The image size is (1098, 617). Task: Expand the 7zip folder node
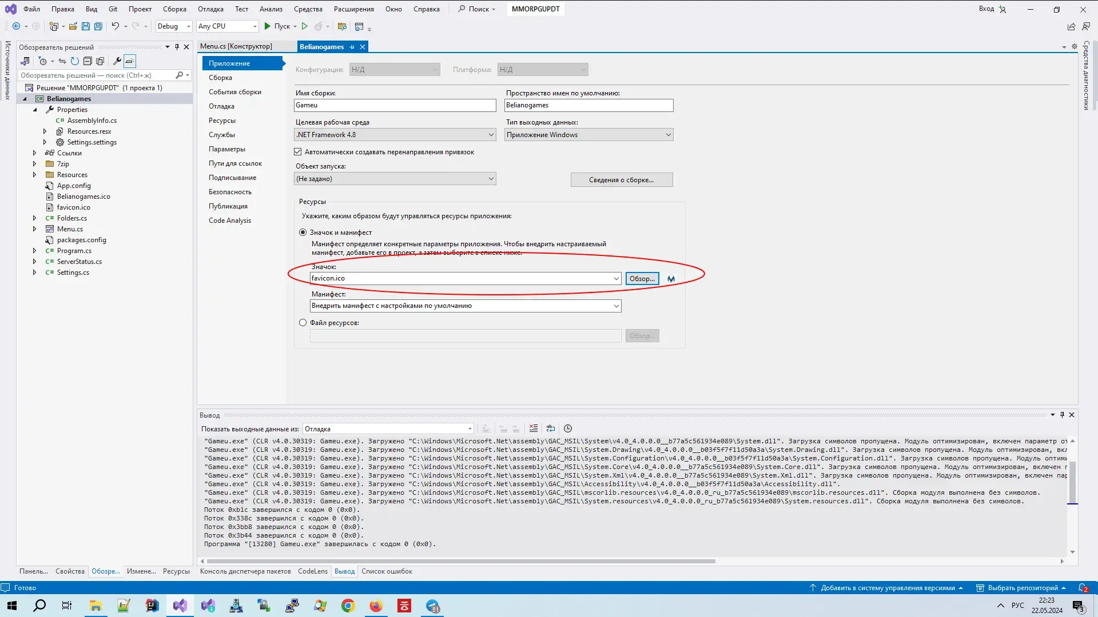[x=35, y=164]
